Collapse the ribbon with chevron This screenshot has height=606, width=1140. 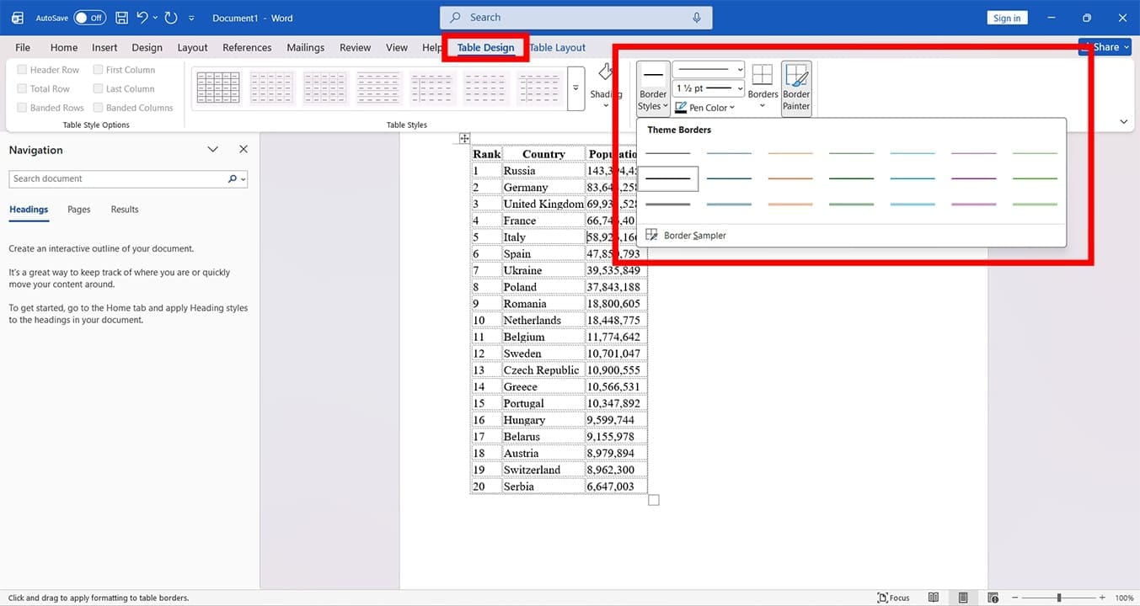[1123, 122]
